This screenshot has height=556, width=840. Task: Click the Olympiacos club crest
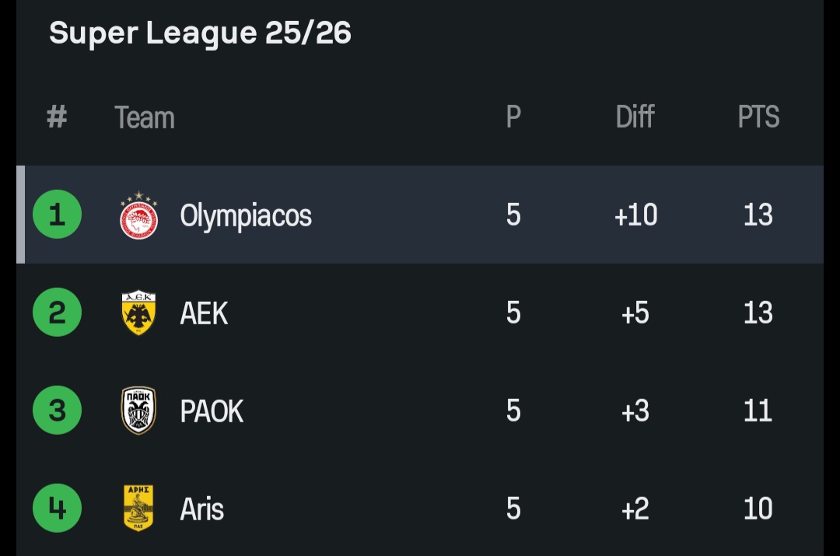coord(139,215)
